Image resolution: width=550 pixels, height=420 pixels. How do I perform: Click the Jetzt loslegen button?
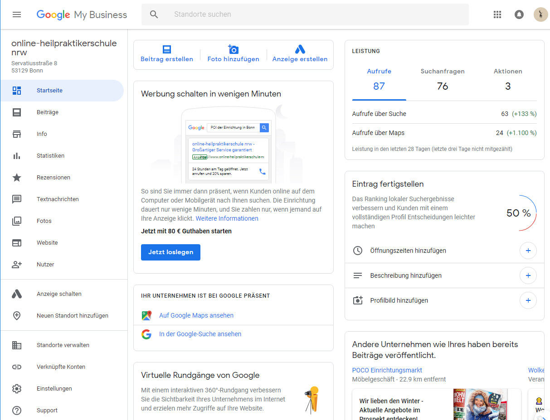(170, 252)
